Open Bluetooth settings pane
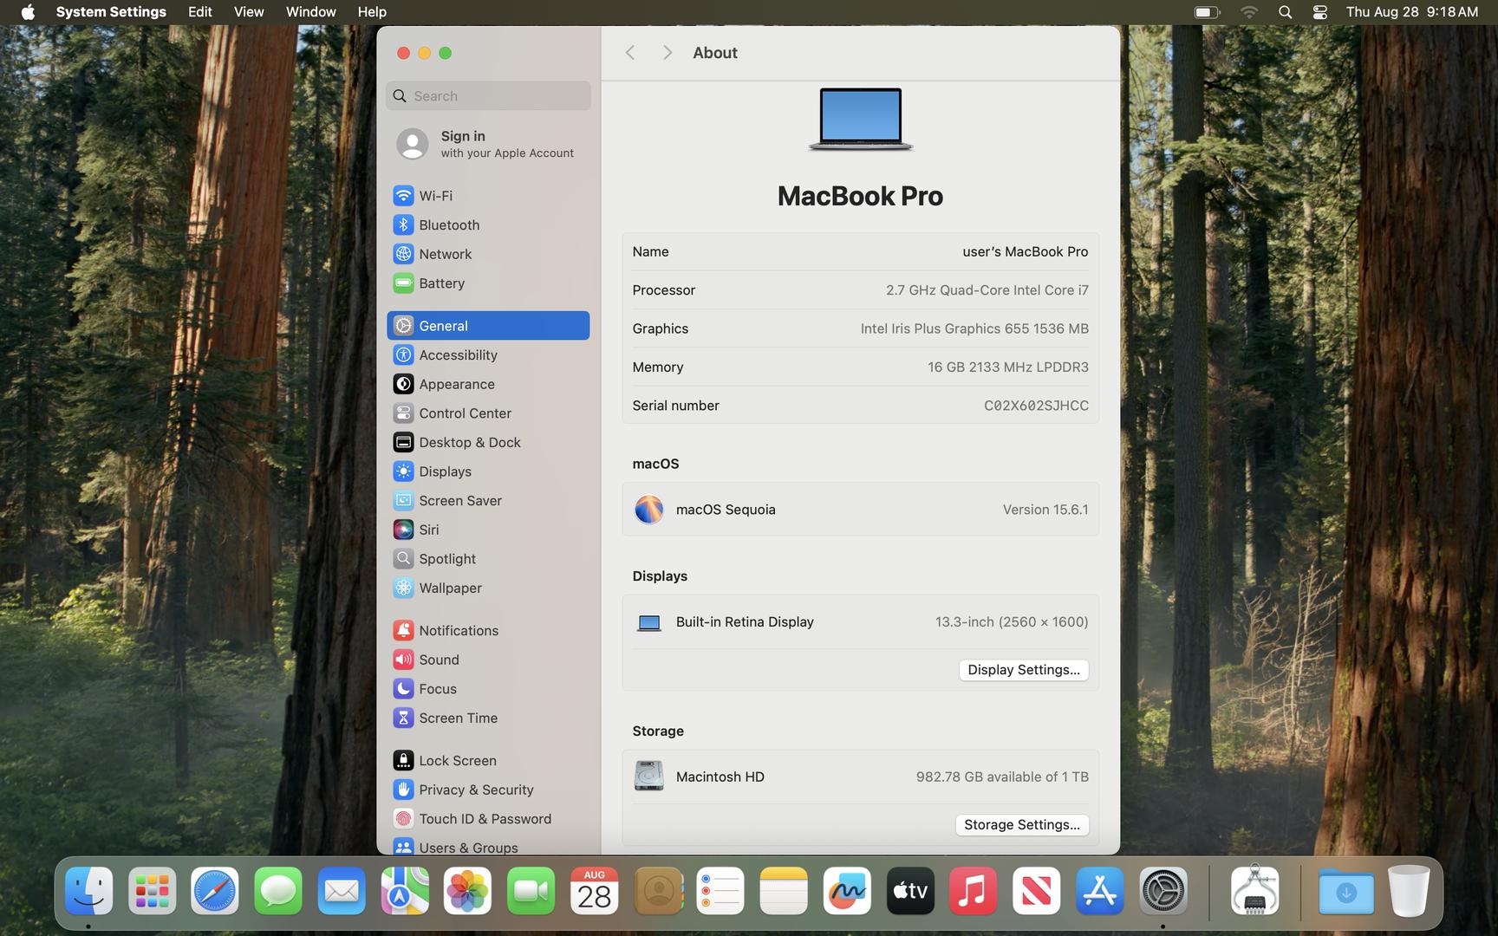The width and height of the screenshot is (1498, 936). click(488, 224)
